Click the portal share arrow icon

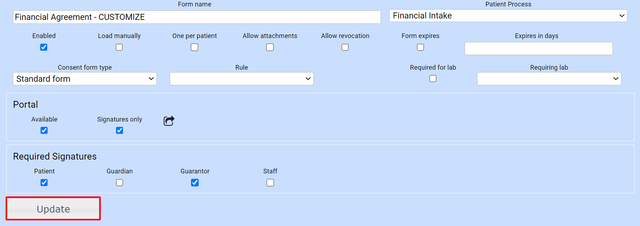169,121
